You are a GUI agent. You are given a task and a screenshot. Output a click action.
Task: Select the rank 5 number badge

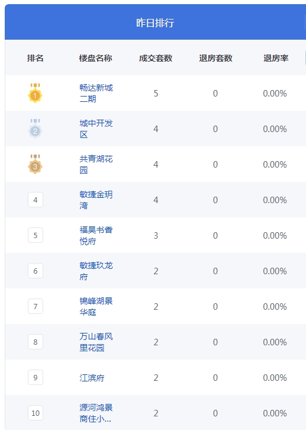[x=36, y=235]
